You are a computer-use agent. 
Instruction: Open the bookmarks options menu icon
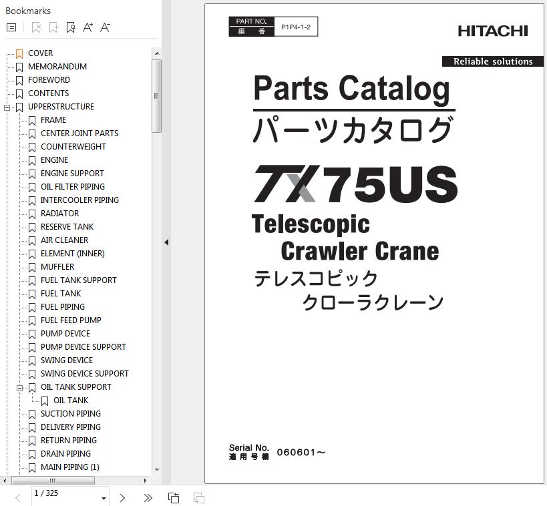coord(11,27)
